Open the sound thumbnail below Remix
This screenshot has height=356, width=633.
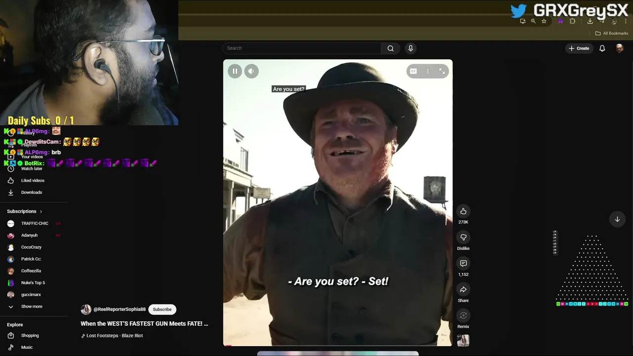pos(463,340)
